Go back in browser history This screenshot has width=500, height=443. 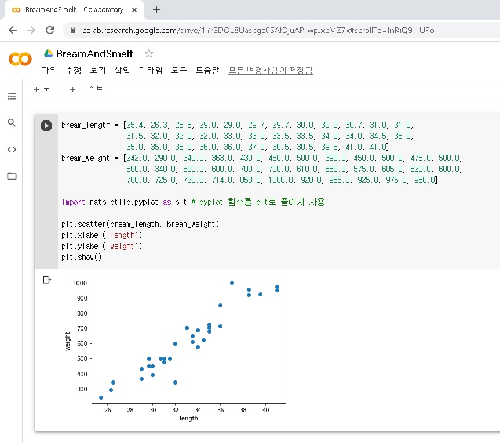(x=13, y=30)
